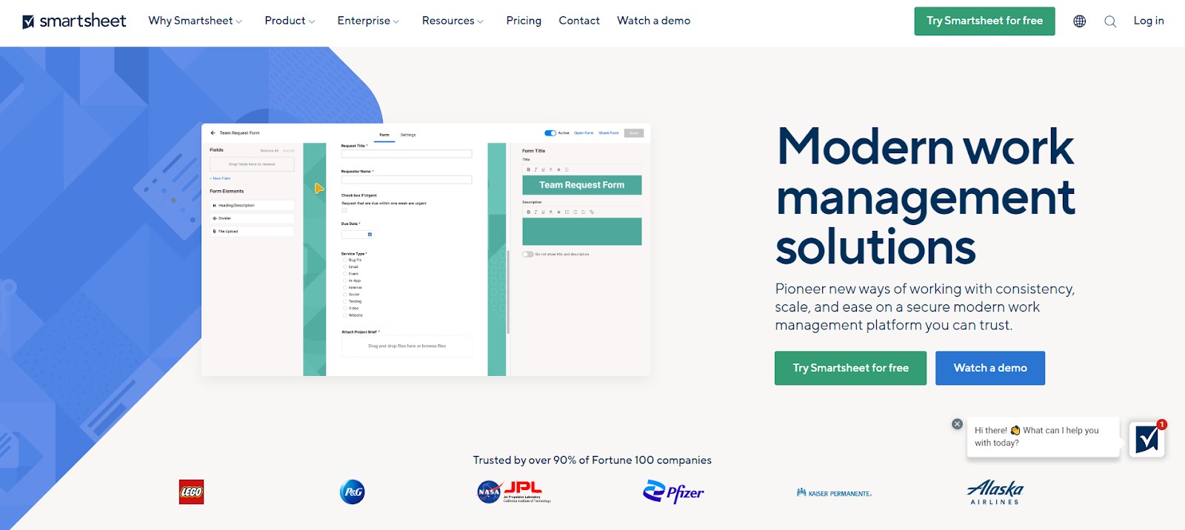This screenshot has height=530, width=1185.
Task: Click the Smartsheet logo in the header
Action: pos(74,21)
